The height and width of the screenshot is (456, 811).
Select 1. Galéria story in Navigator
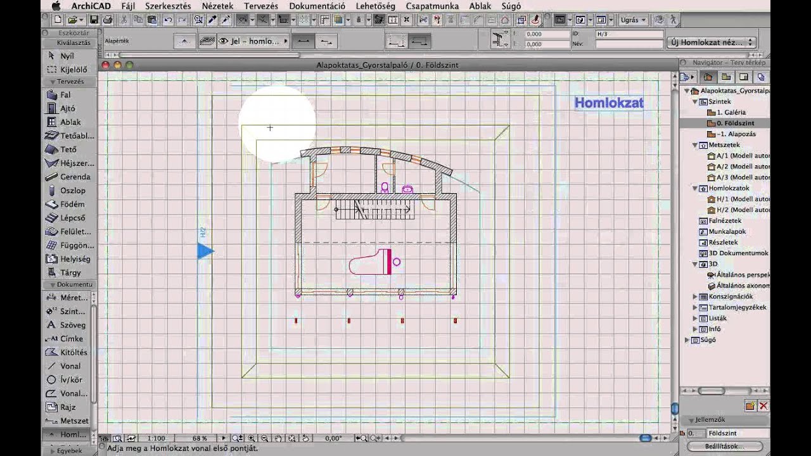(x=731, y=112)
